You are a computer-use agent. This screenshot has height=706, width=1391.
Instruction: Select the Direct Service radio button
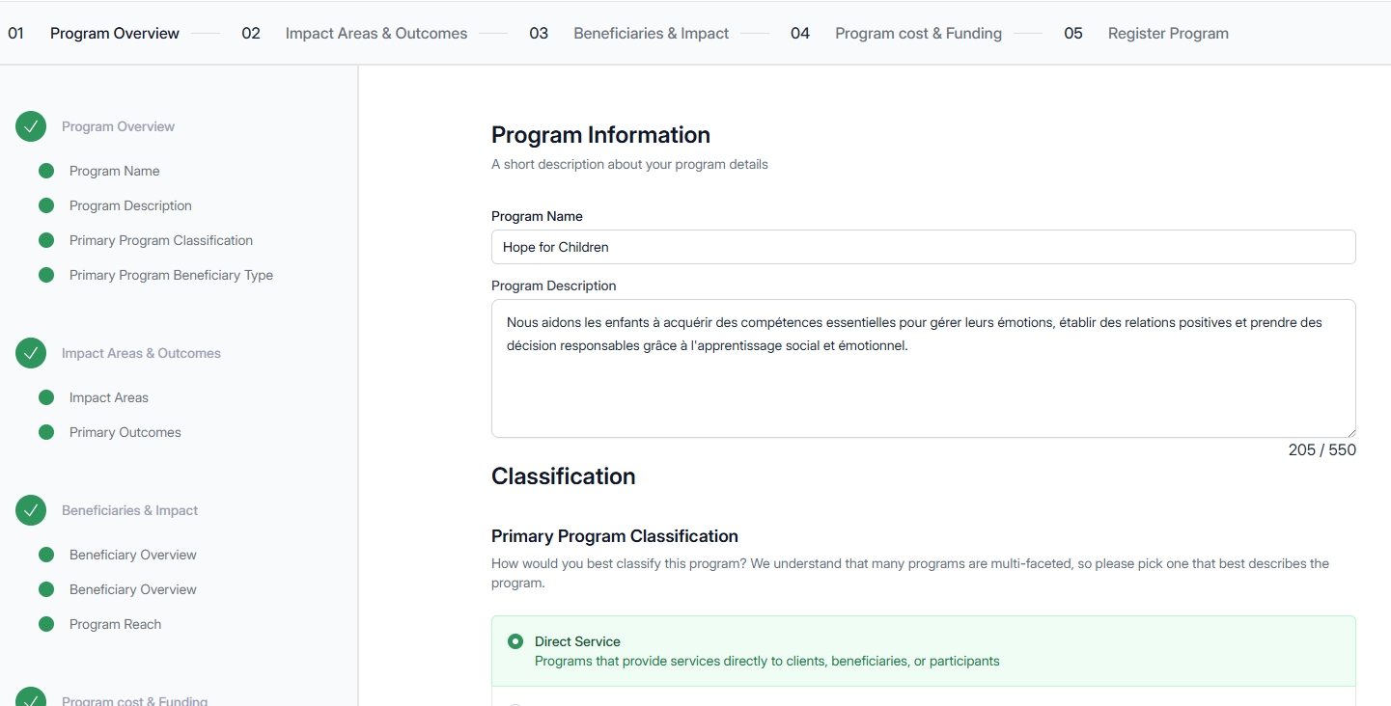pos(515,641)
